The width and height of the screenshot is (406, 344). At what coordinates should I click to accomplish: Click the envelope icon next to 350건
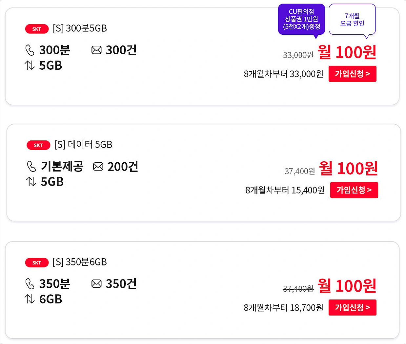[96, 283]
